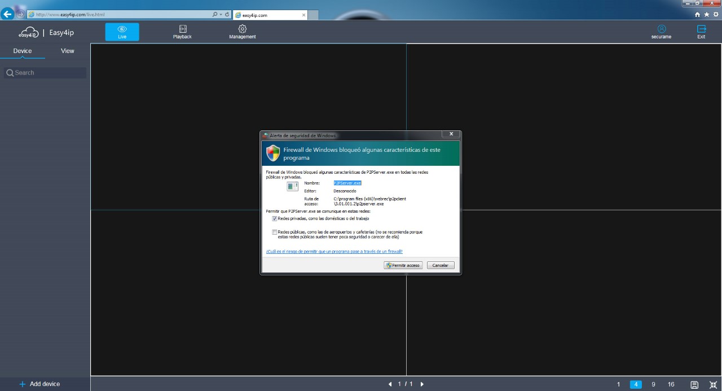The width and height of the screenshot is (722, 391).
Task: Click the device Search field
Action: tap(45, 73)
